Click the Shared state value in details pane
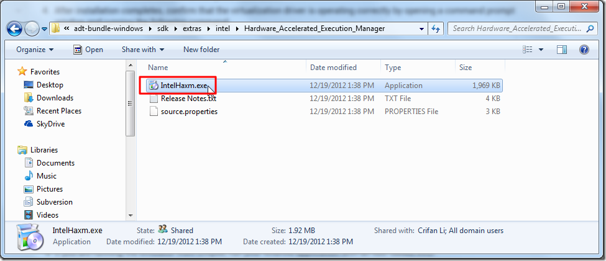Screen dimensions: 606x261 pyautogui.click(x=181, y=231)
